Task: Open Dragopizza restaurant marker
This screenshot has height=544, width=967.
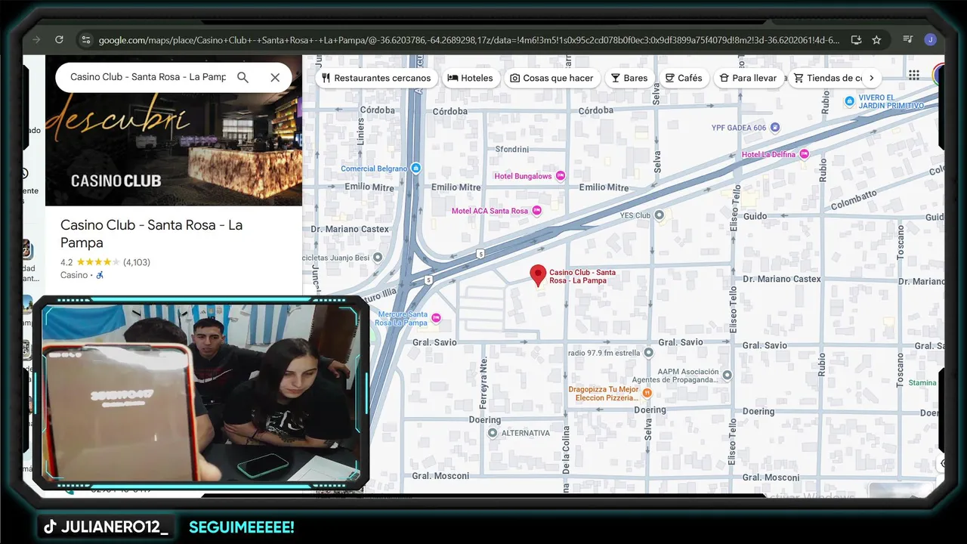Action: click(647, 393)
